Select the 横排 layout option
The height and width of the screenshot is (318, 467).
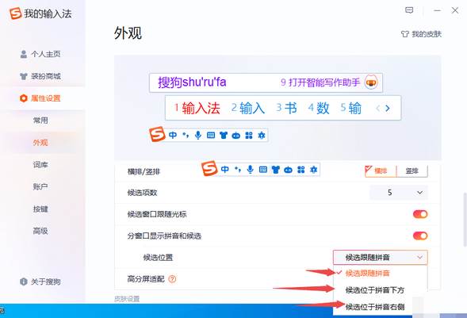click(x=381, y=171)
